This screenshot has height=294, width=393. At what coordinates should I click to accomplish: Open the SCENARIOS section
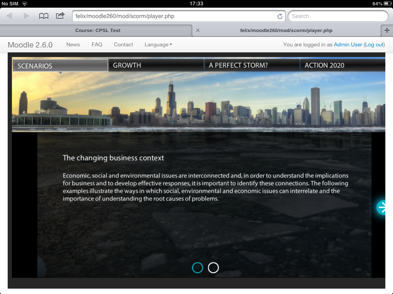(x=61, y=65)
